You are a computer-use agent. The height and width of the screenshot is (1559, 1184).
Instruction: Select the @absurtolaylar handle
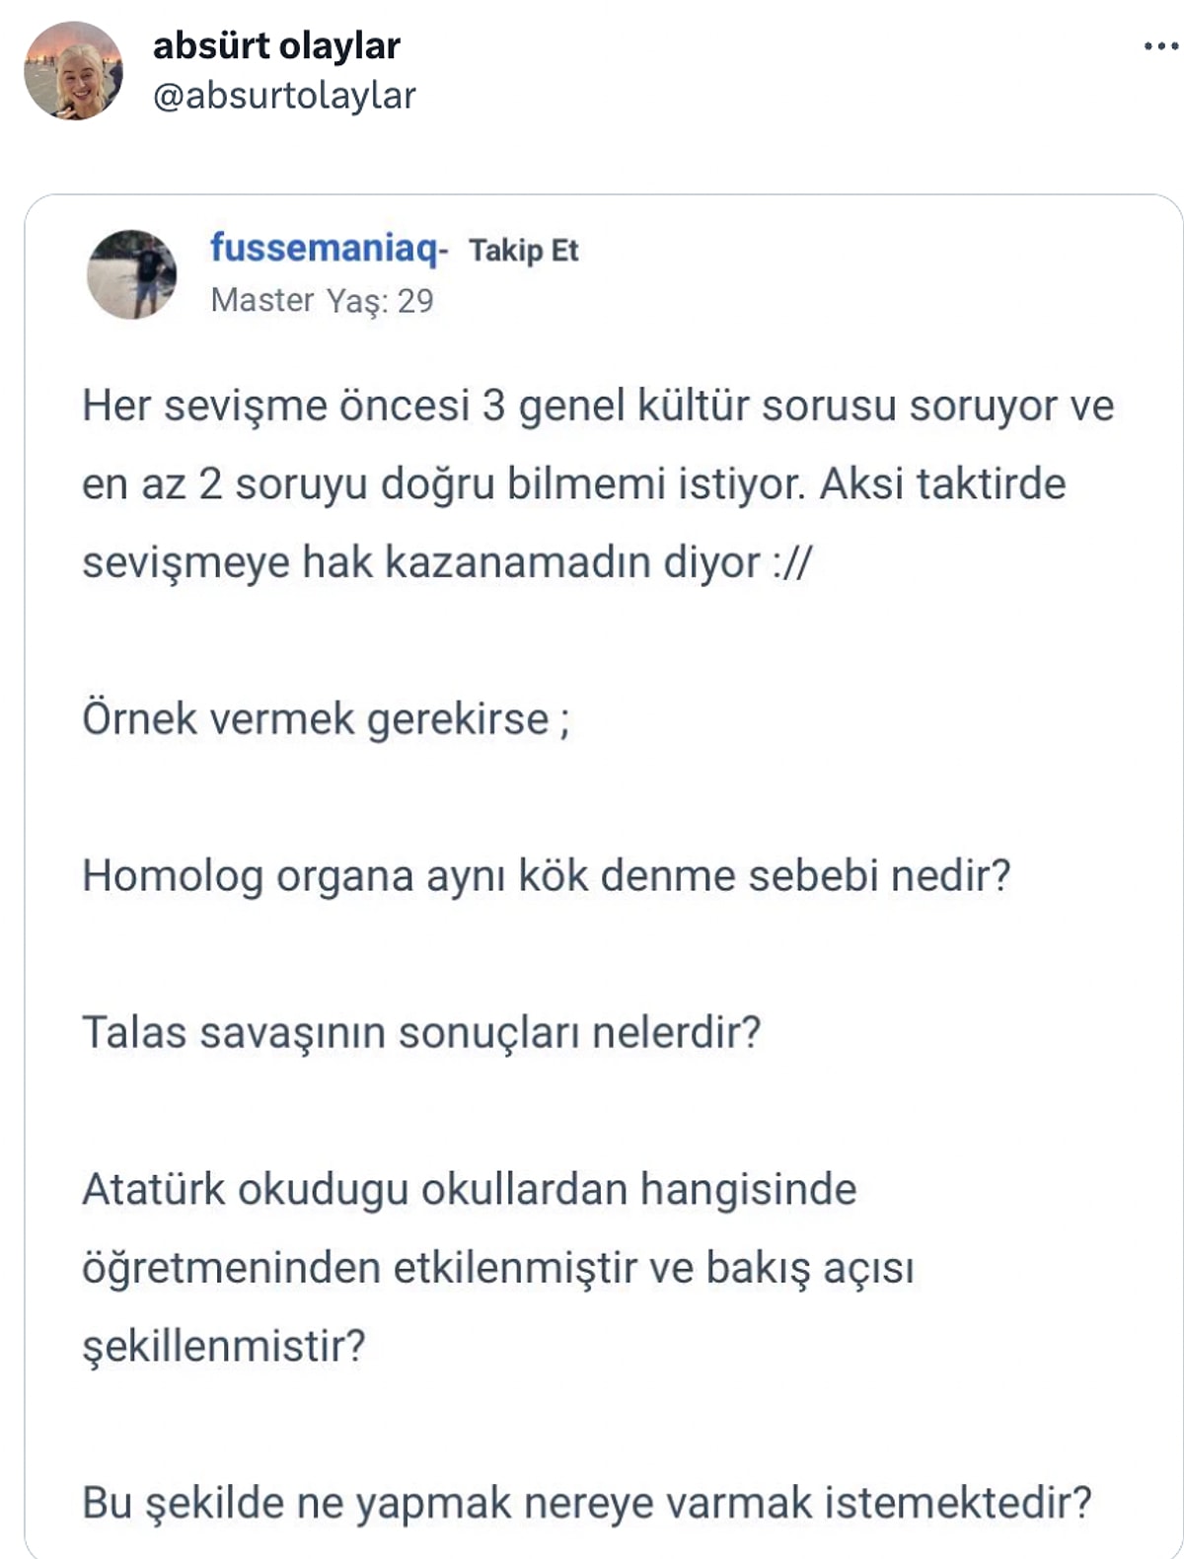[285, 98]
